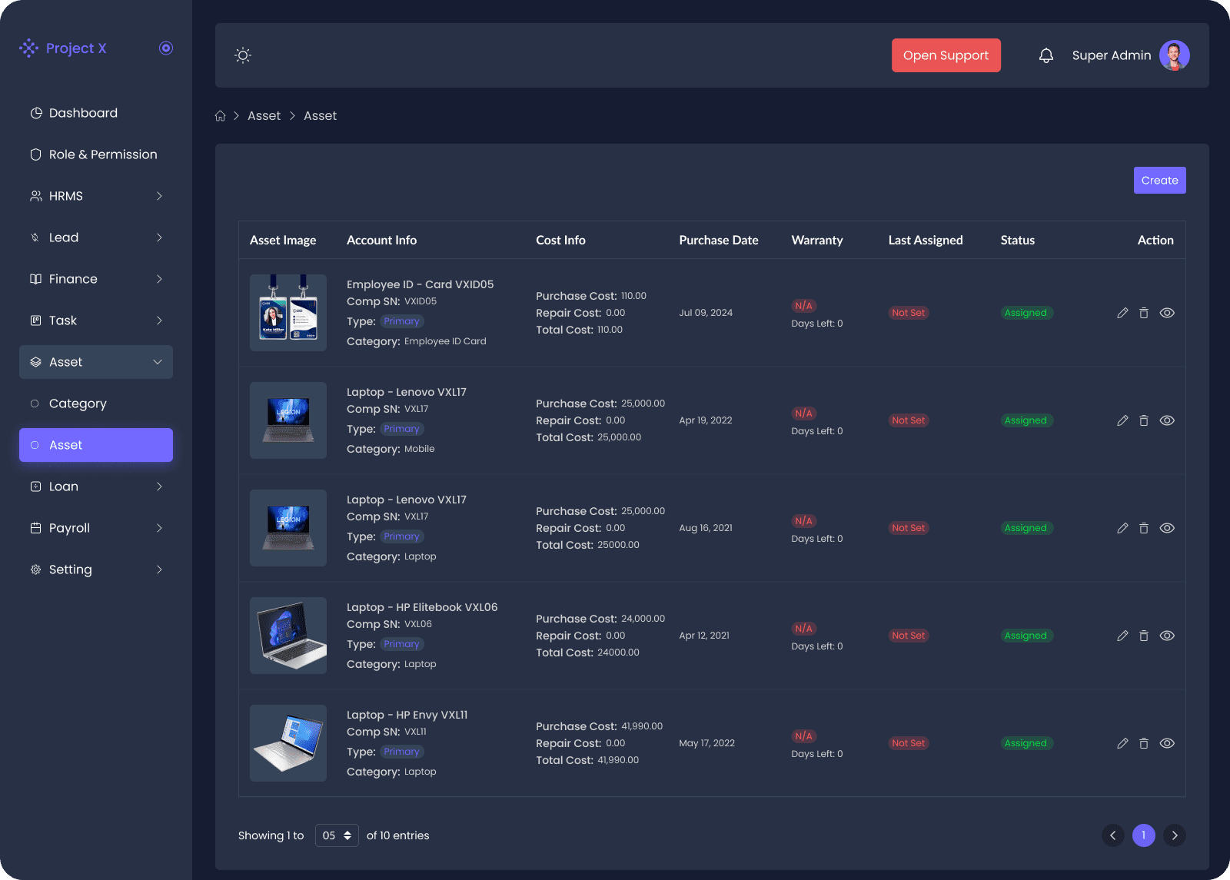Image resolution: width=1230 pixels, height=880 pixels.
Task: Select Category in the Asset submenu
Action: click(x=78, y=403)
